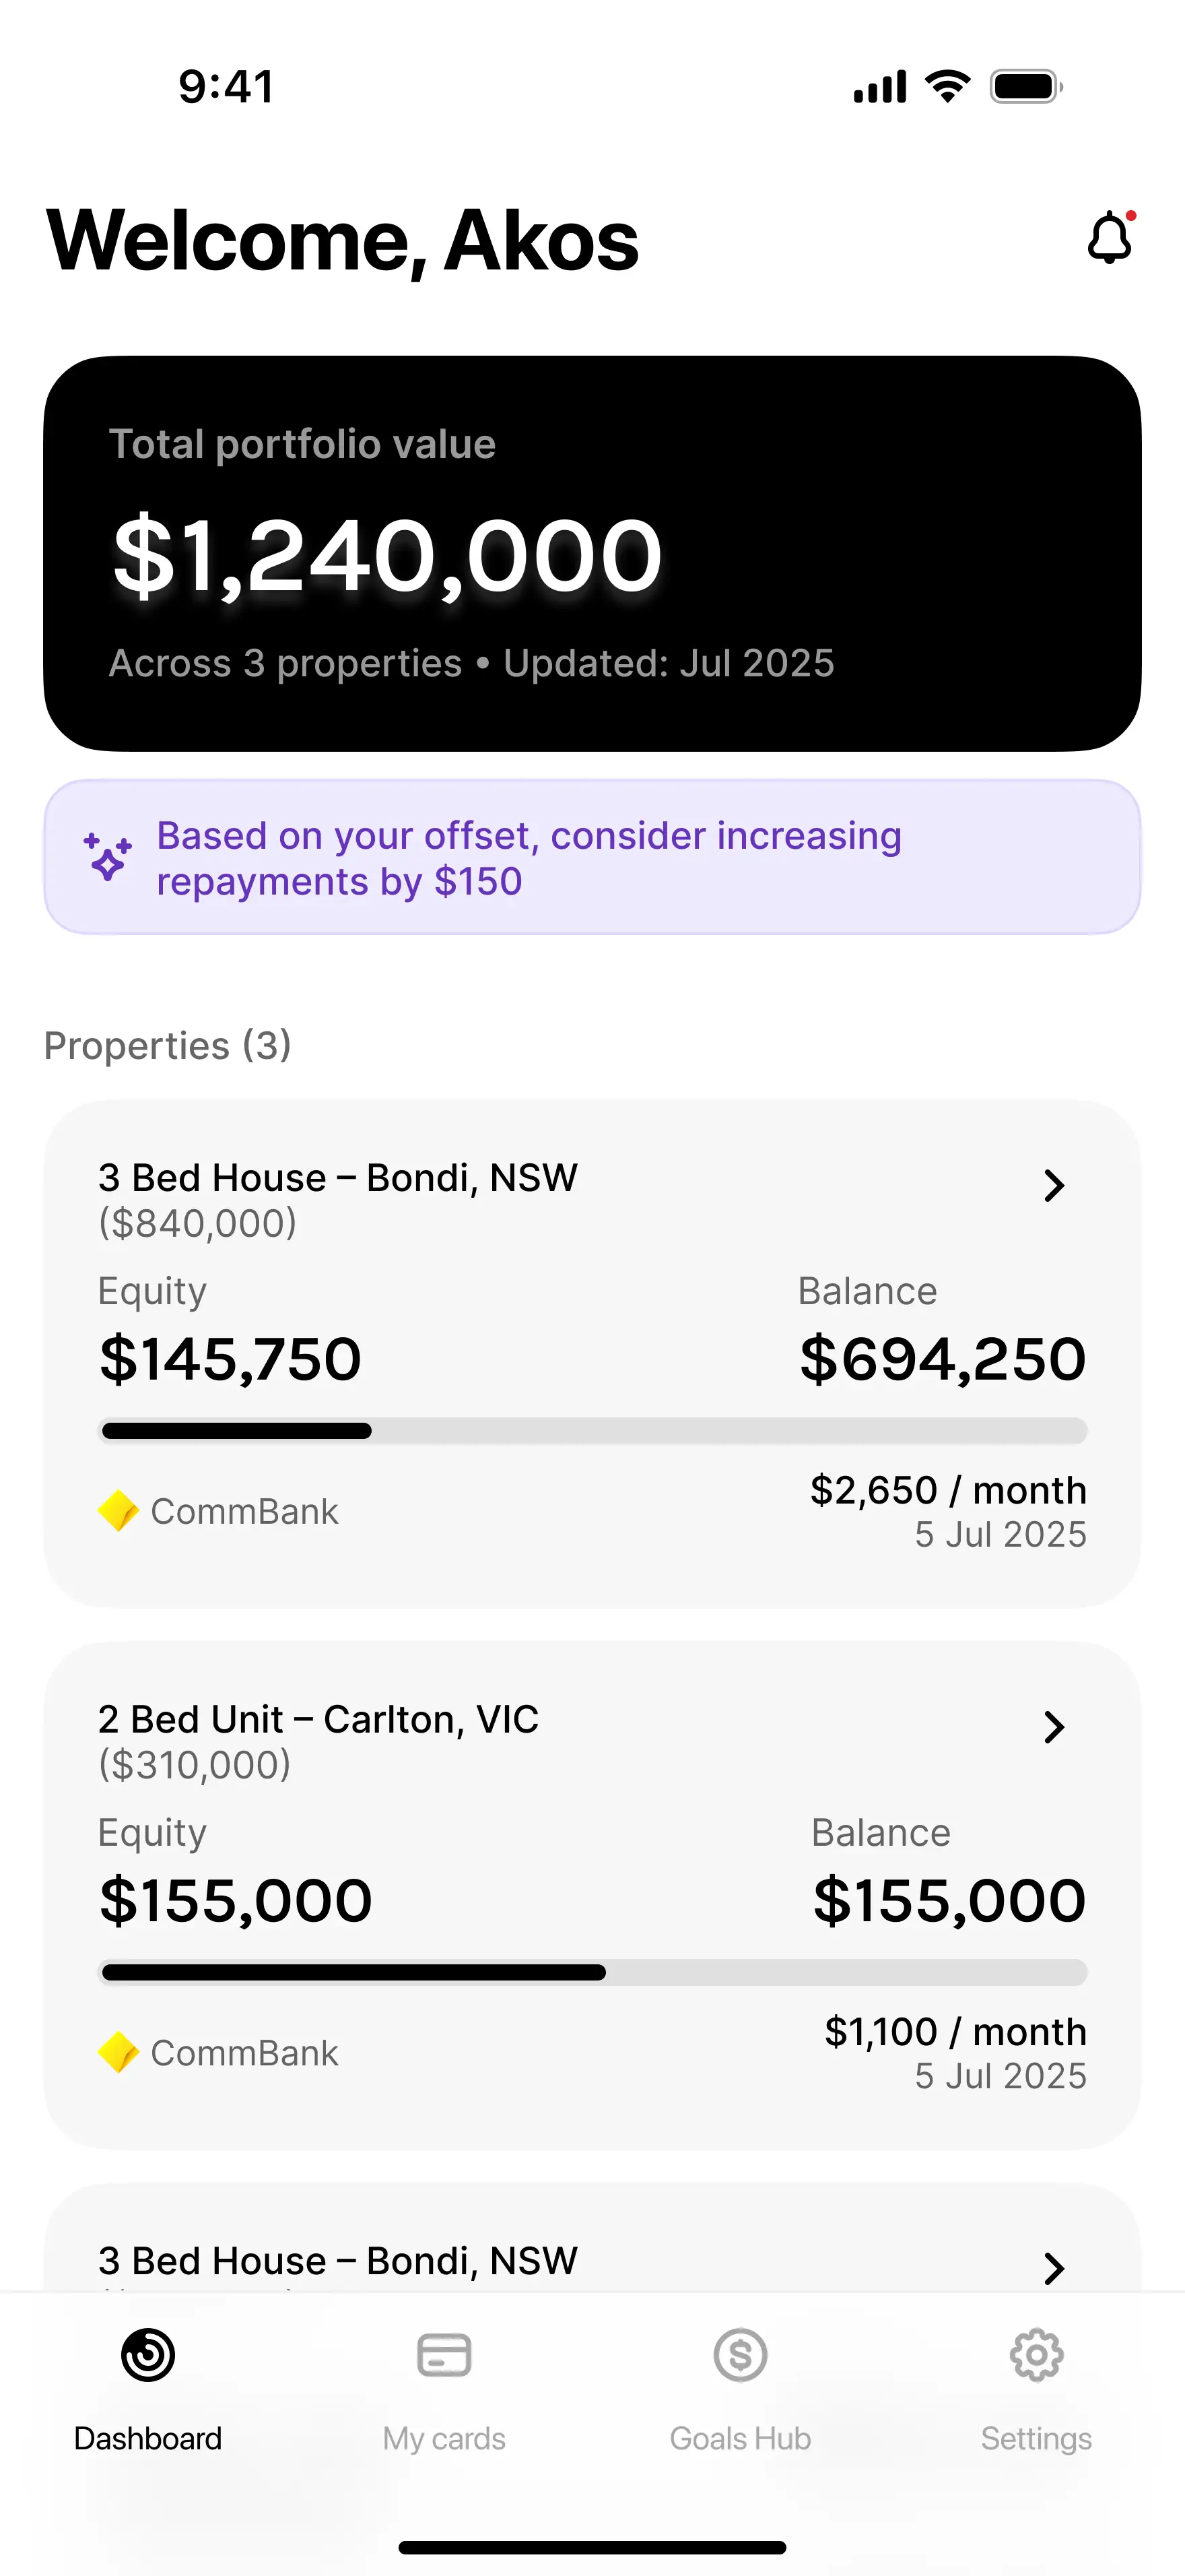Switch to the My cards tab label
Image resolution: width=1185 pixels, height=2576 pixels.
tap(444, 2439)
